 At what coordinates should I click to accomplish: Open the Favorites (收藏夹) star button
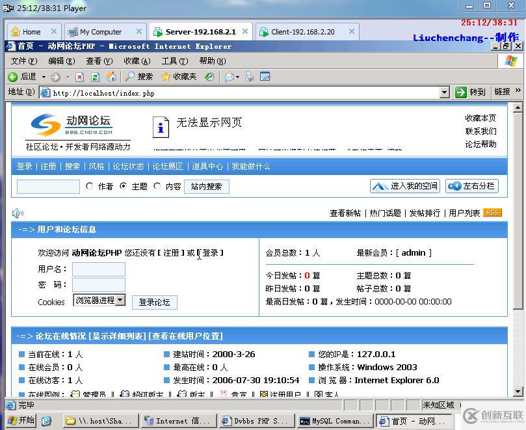pos(179,77)
